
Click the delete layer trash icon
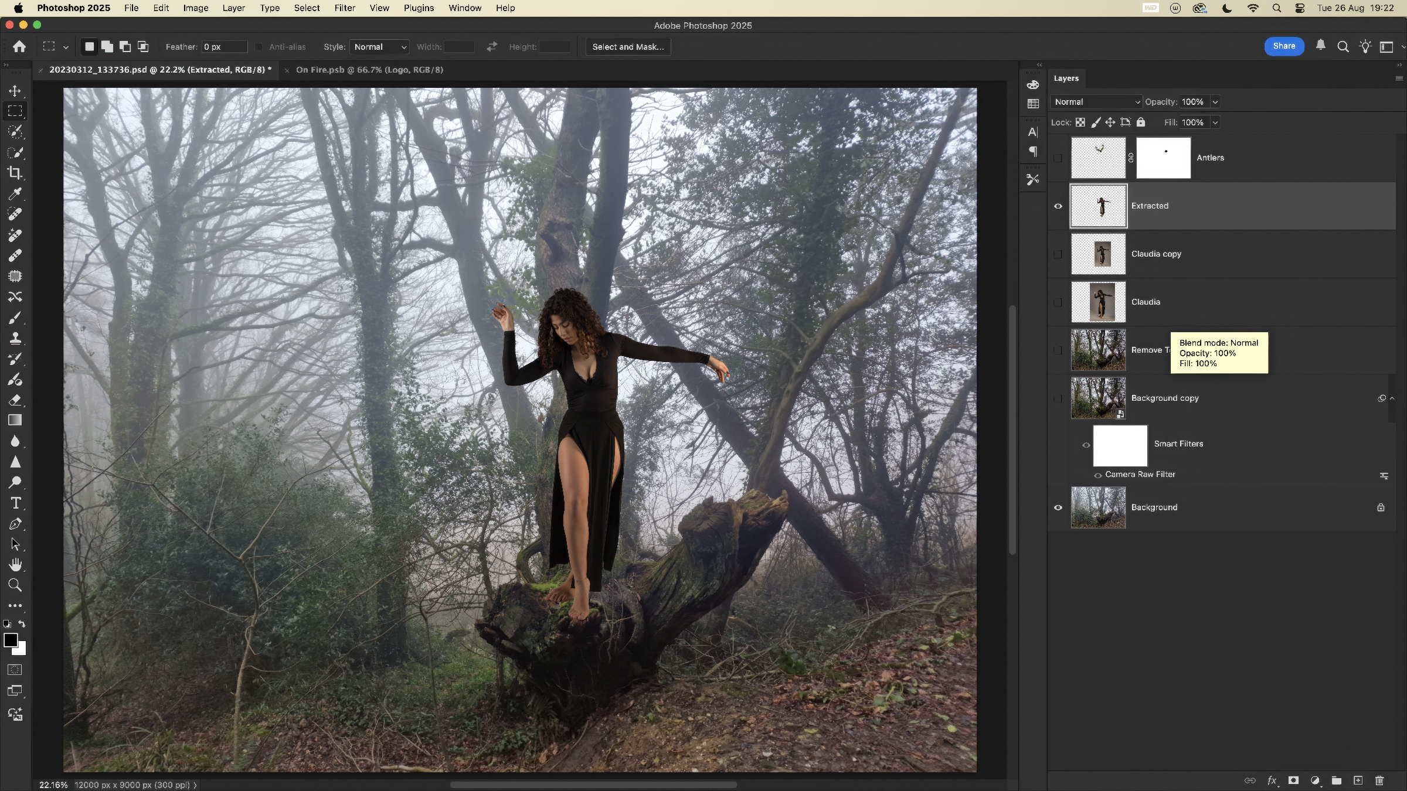1379,780
